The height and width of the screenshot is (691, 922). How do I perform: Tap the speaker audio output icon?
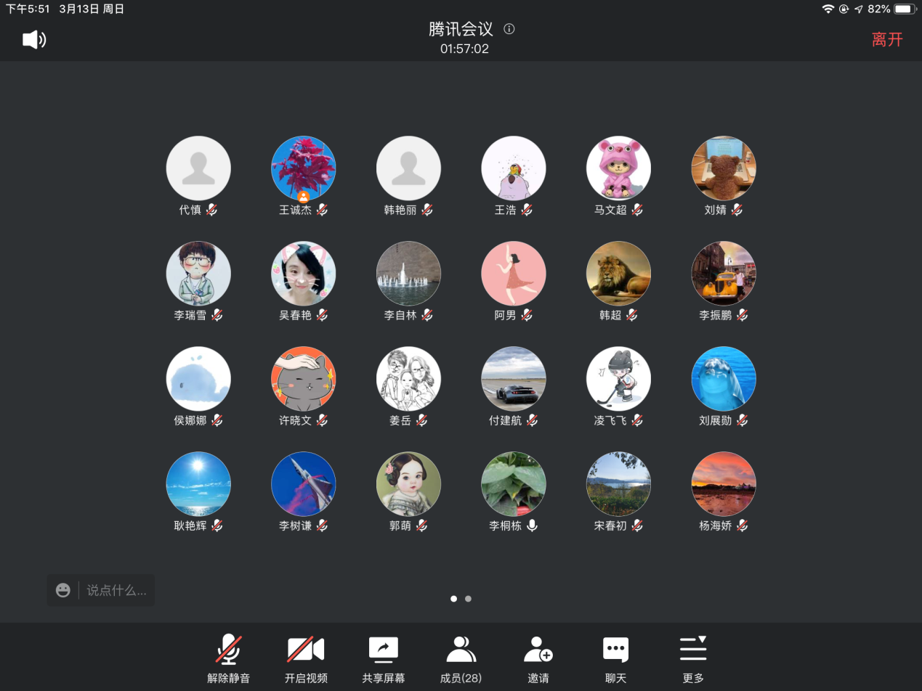(x=32, y=39)
